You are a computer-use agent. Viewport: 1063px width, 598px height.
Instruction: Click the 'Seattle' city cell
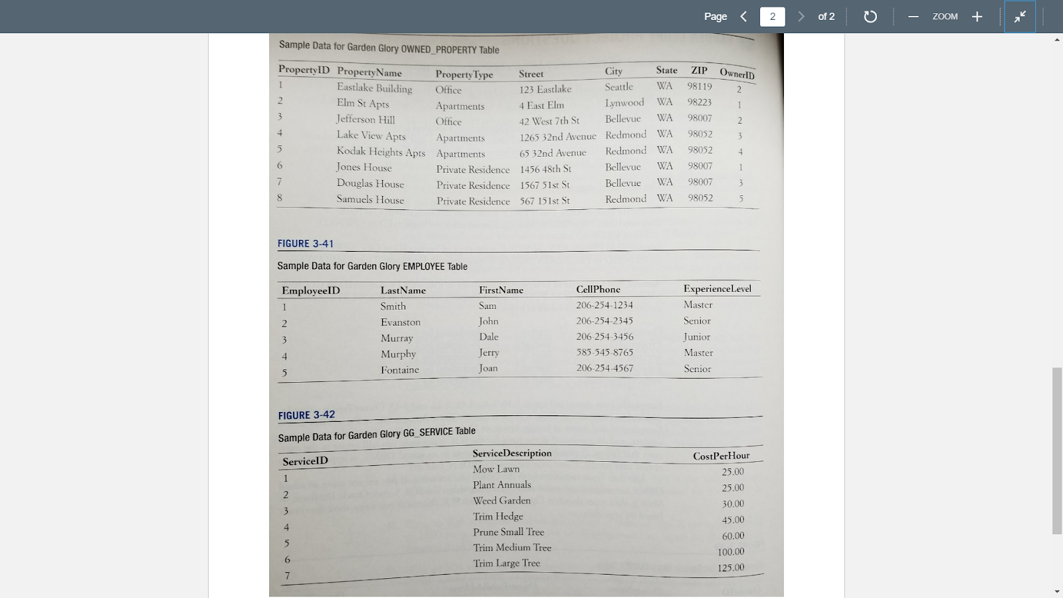pyautogui.click(x=619, y=86)
